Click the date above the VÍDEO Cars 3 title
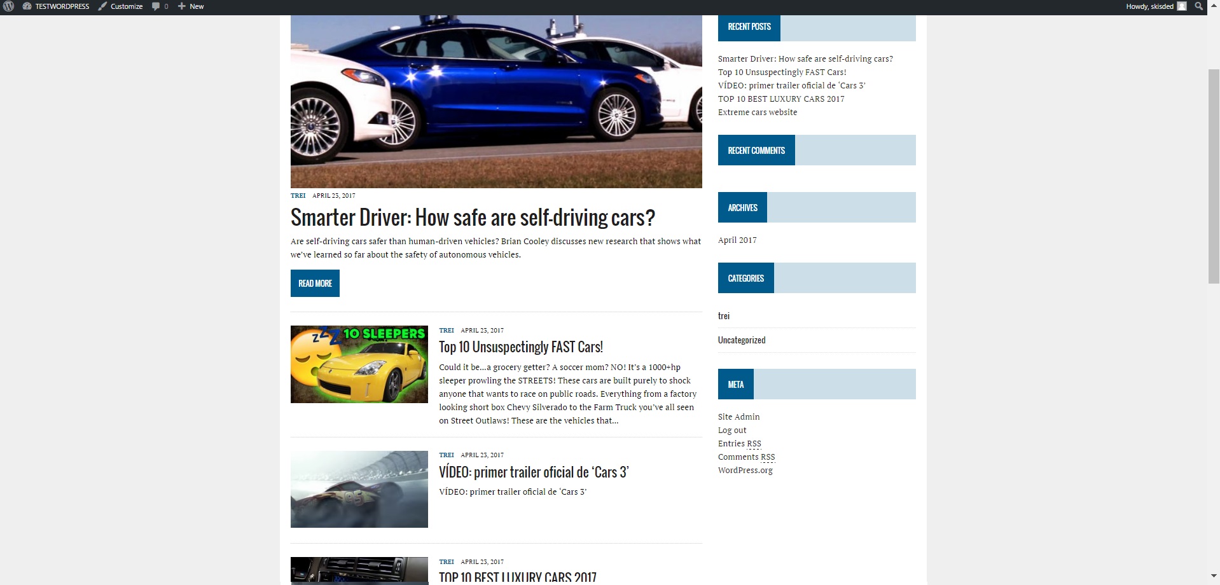The height and width of the screenshot is (585, 1220). tap(482, 455)
